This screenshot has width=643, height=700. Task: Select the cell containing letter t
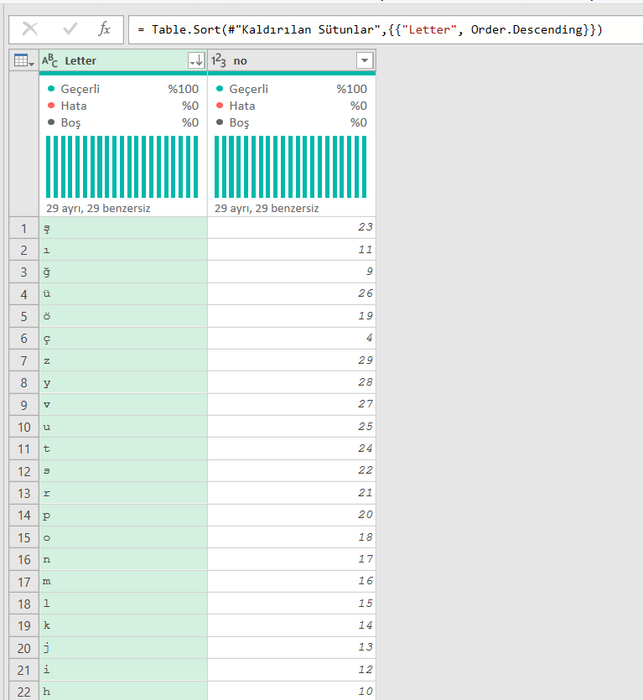click(123, 449)
